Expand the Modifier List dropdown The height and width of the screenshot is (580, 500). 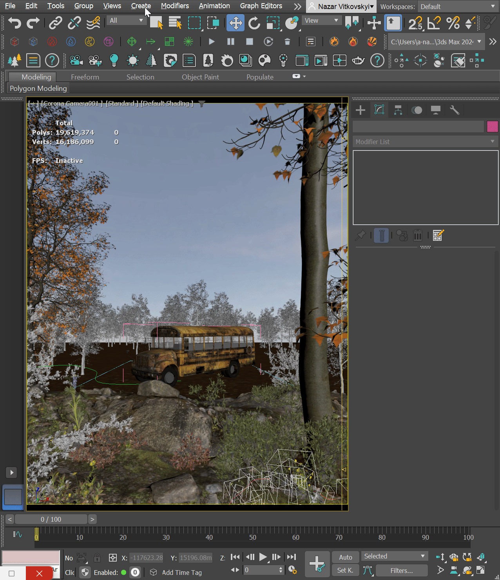(x=425, y=142)
